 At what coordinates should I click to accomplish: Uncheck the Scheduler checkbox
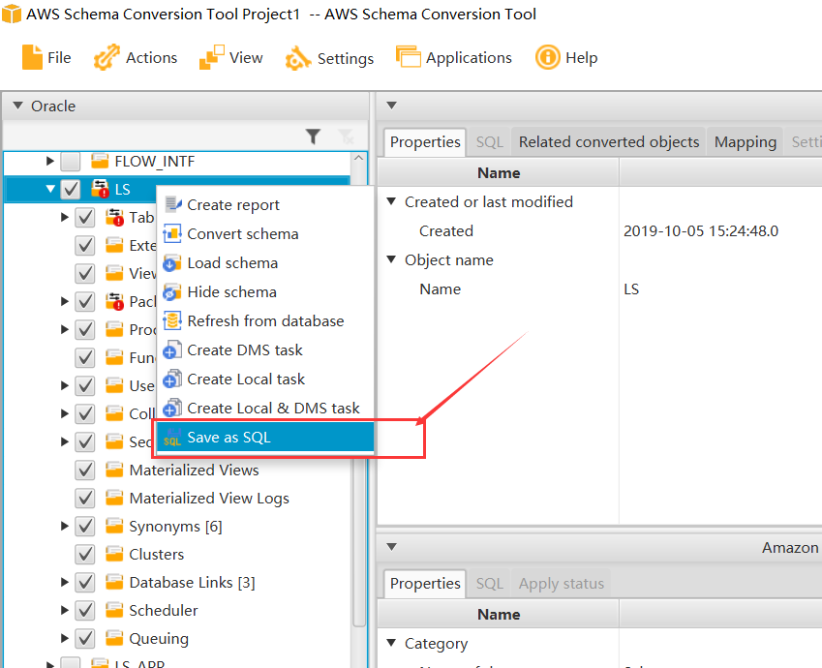[x=85, y=610]
